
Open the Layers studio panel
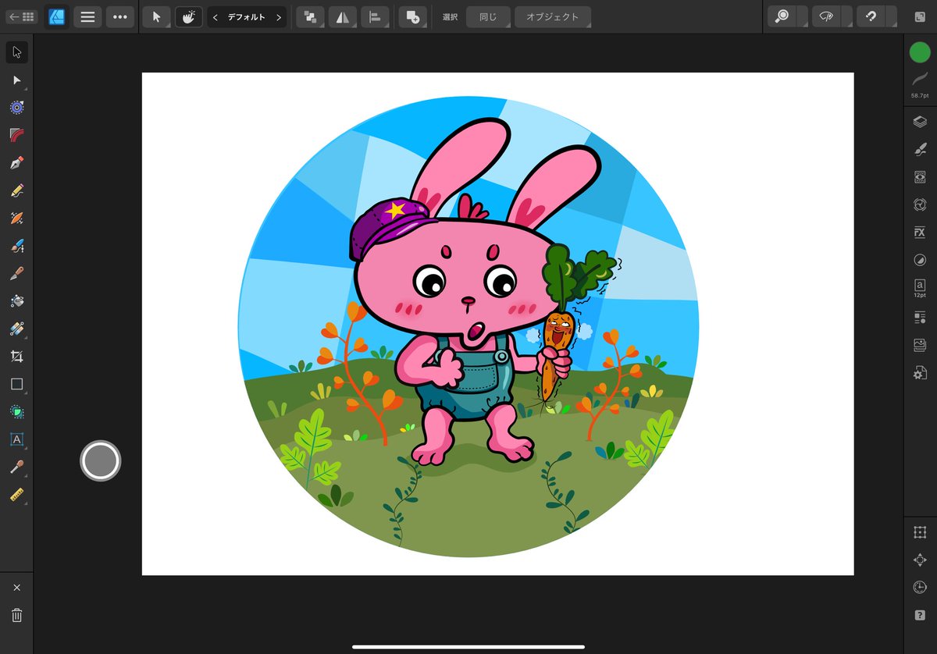pyautogui.click(x=919, y=120)
